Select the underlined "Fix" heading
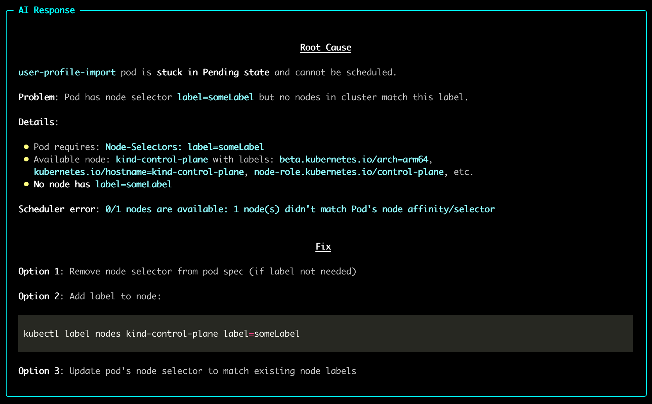The height and width of the screenshot is (404, 652). point(323,247)
